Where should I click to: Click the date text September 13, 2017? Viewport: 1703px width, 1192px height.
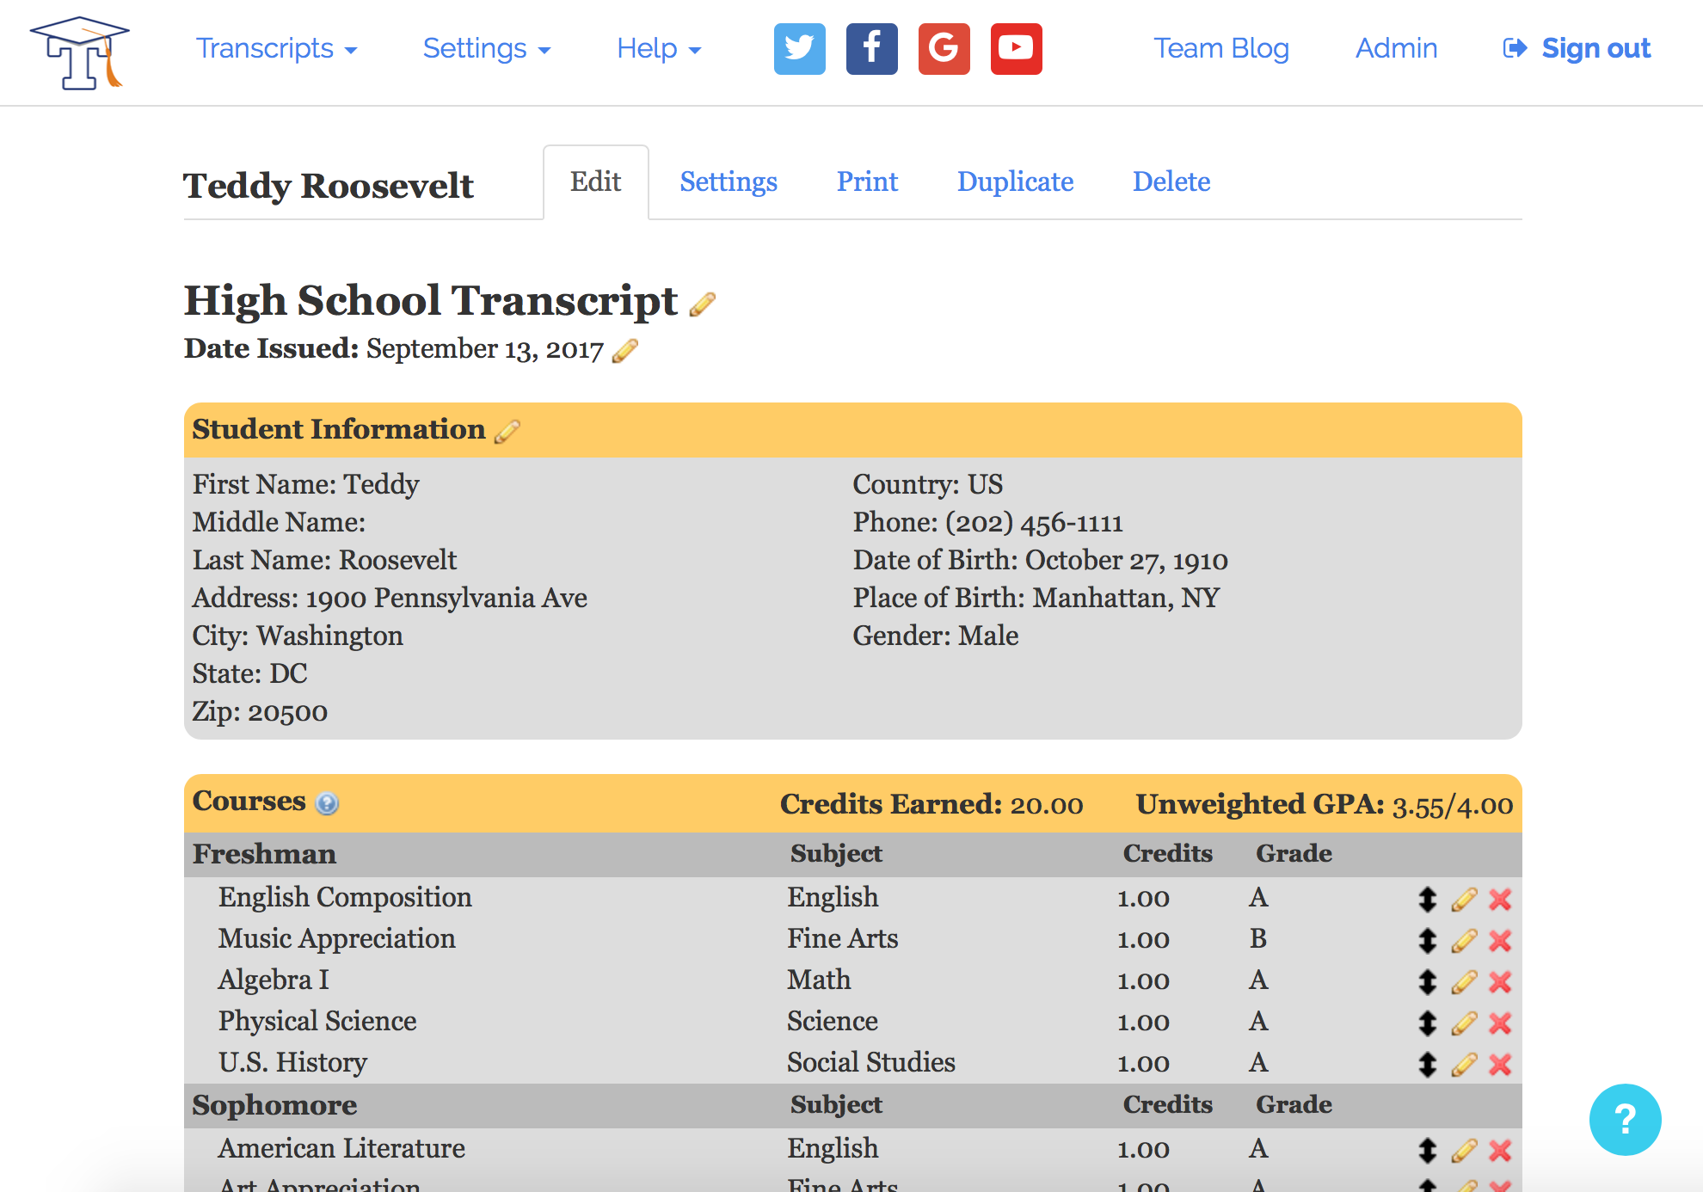(x=485, y=350)
